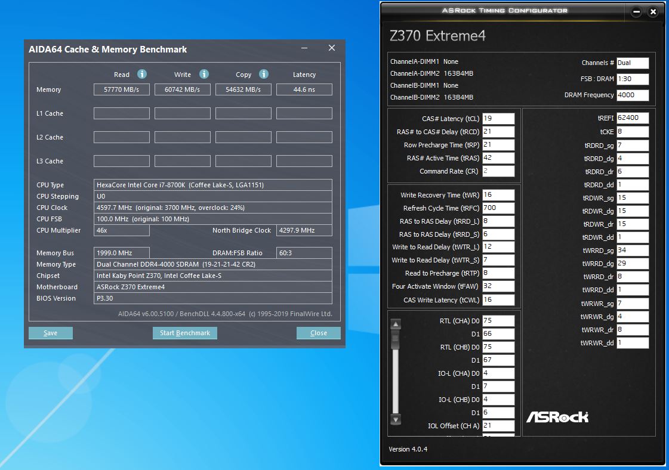Click the tWRRD_sg field showing 34
The width and height of the screenshot is (669, 470).
[x=633, y=251]
